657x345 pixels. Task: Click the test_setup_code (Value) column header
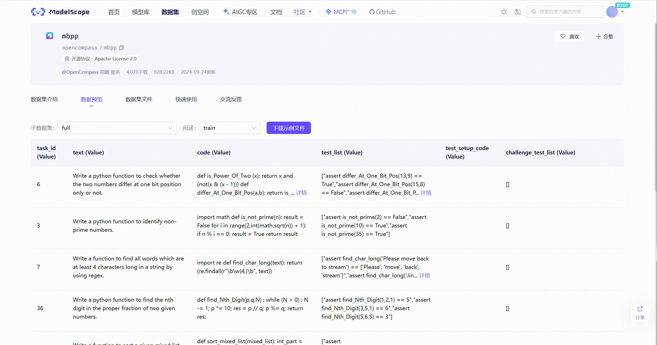[467, 152]
